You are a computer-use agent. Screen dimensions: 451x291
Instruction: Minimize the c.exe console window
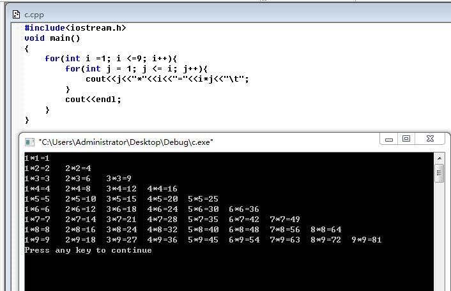[389, 139]
